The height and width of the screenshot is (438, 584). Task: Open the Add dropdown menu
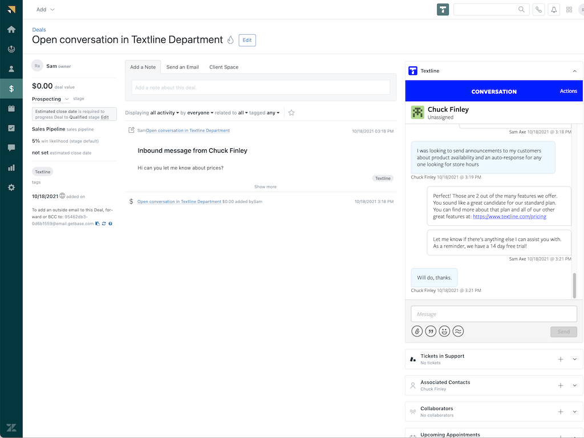[46, 10]
